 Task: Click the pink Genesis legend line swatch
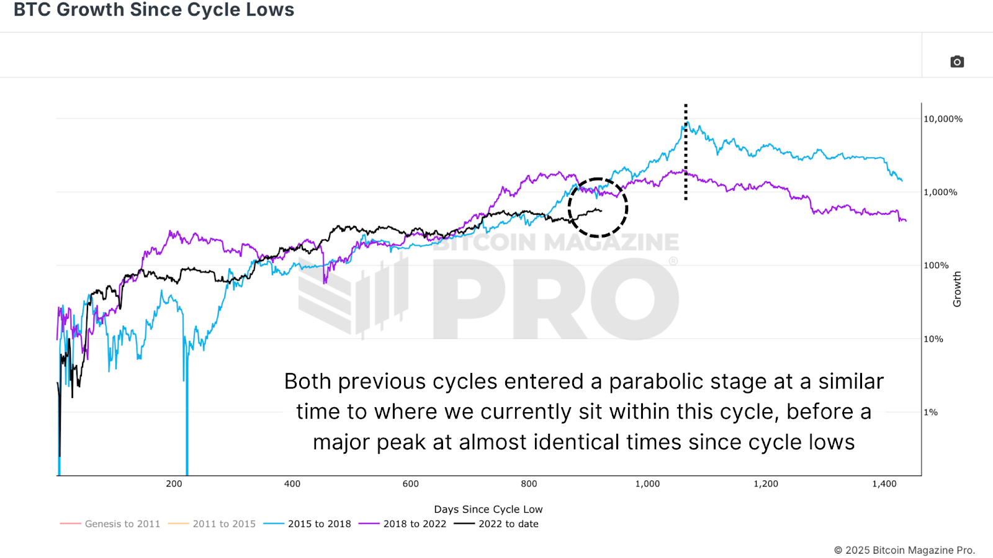pos(71,524)
